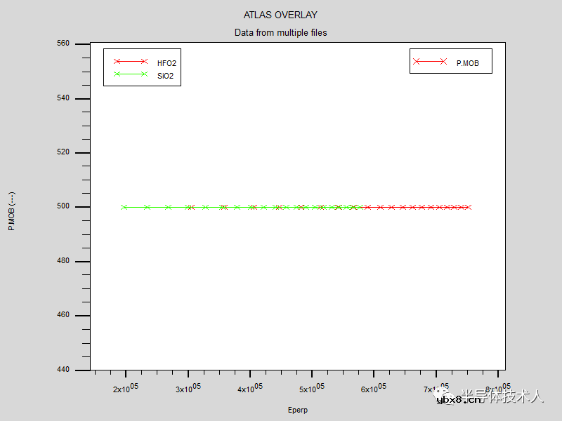Select the HFO2 legend label

[x=166, y=63]
